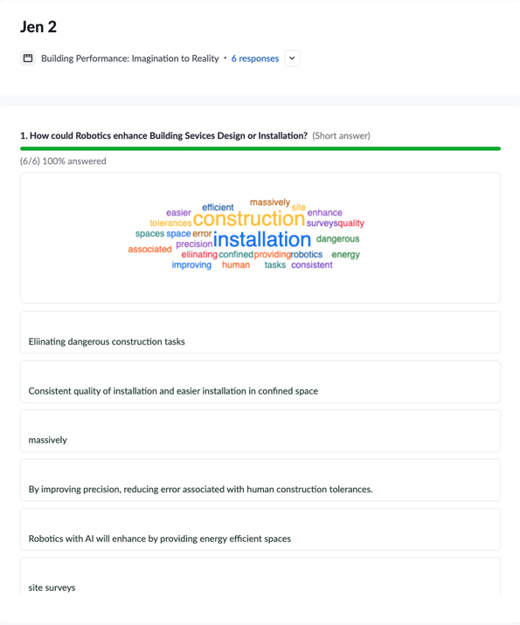This screenshot has width=520, height=625.
Task: Click the green answered progress bar
Action: coord(260,148)
